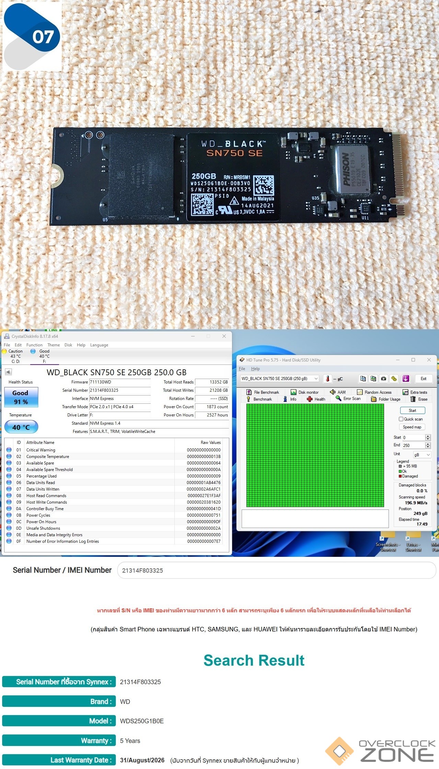The width and height of the screenshot is (439, 769).
Task: Open HD Tune options with gold tools icon
Action: pos(394,378)
